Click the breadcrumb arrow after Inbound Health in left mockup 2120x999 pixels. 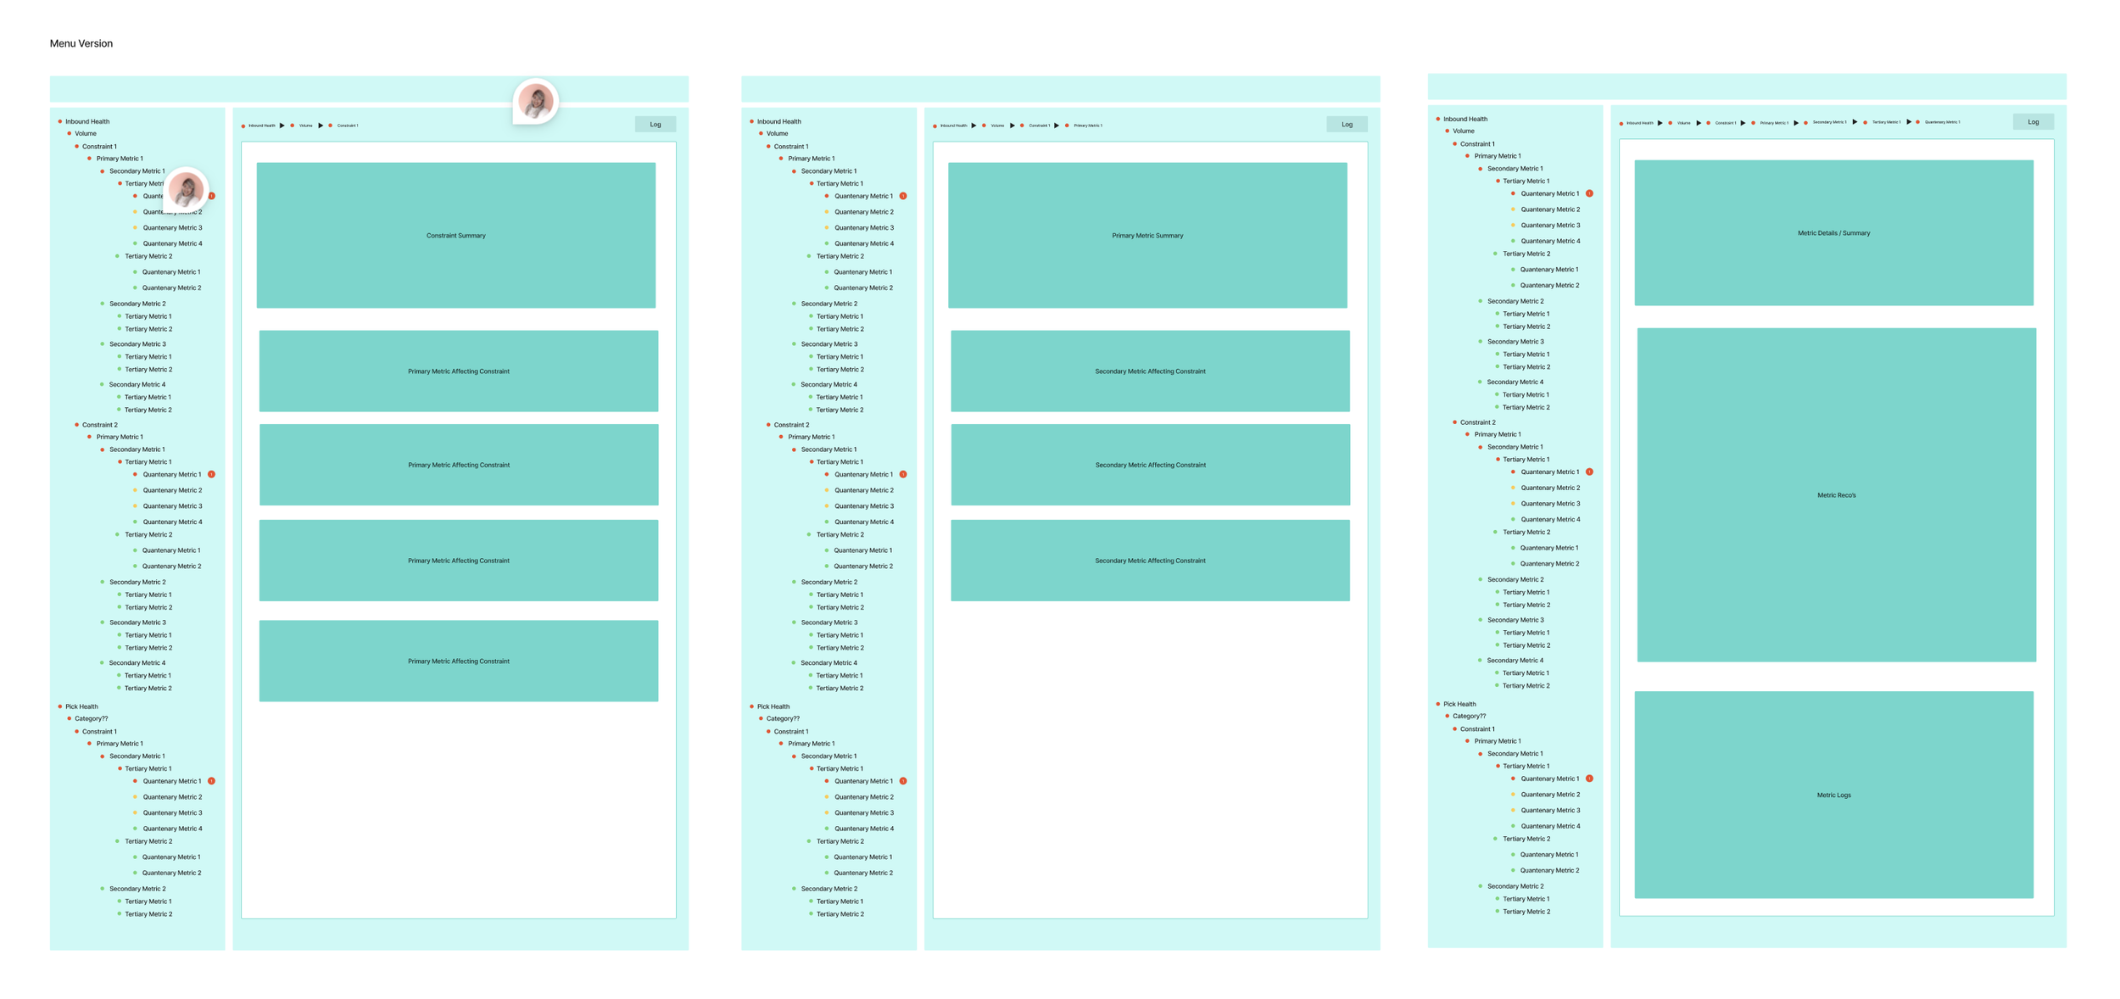click(x=282, y=126)
